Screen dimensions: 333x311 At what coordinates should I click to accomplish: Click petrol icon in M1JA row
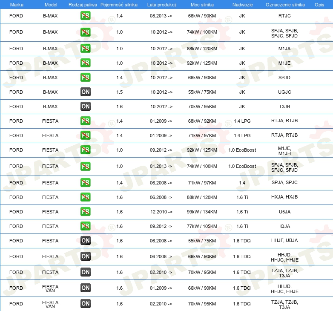[86, 49]
